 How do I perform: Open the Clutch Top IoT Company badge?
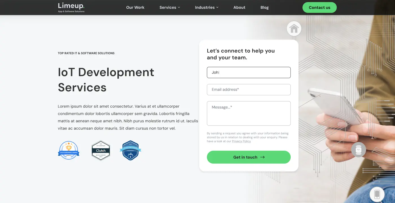click(x=101, y=151)
